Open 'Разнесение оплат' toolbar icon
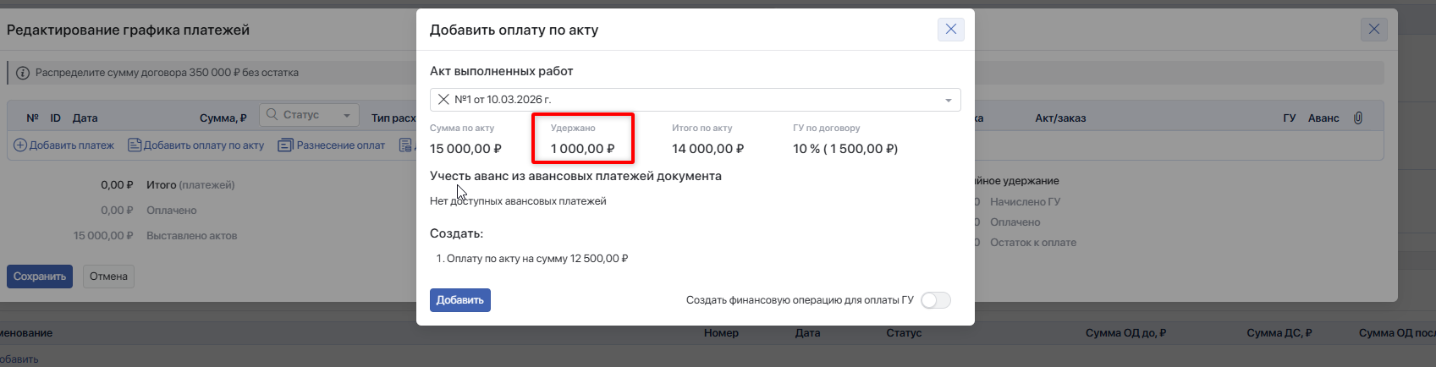Image resolution: width=1436 pixels, height=367 pixels. click(x=285, y=145)
